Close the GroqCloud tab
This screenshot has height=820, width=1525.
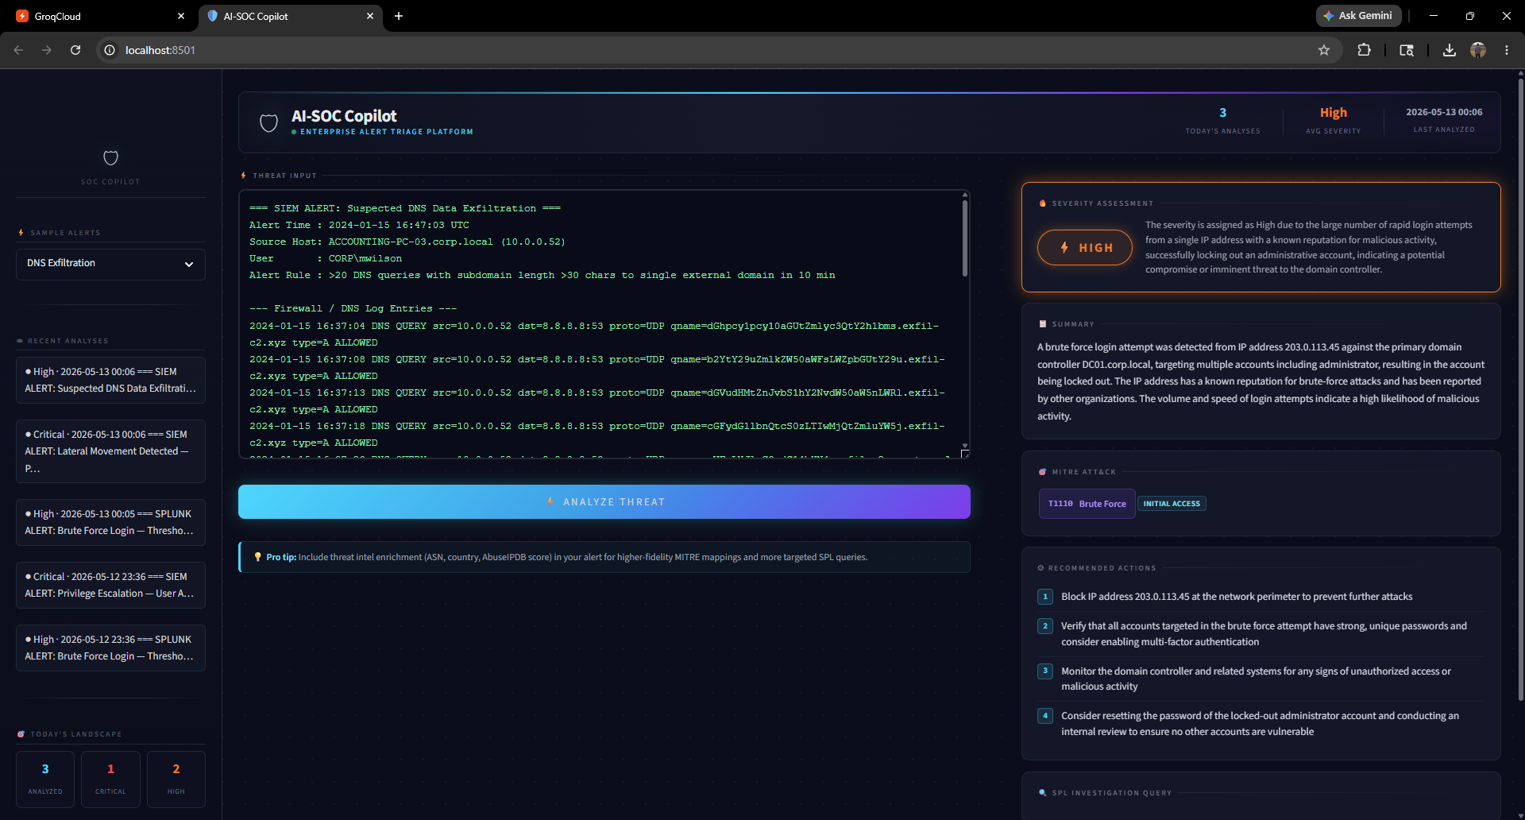(181, 16)
